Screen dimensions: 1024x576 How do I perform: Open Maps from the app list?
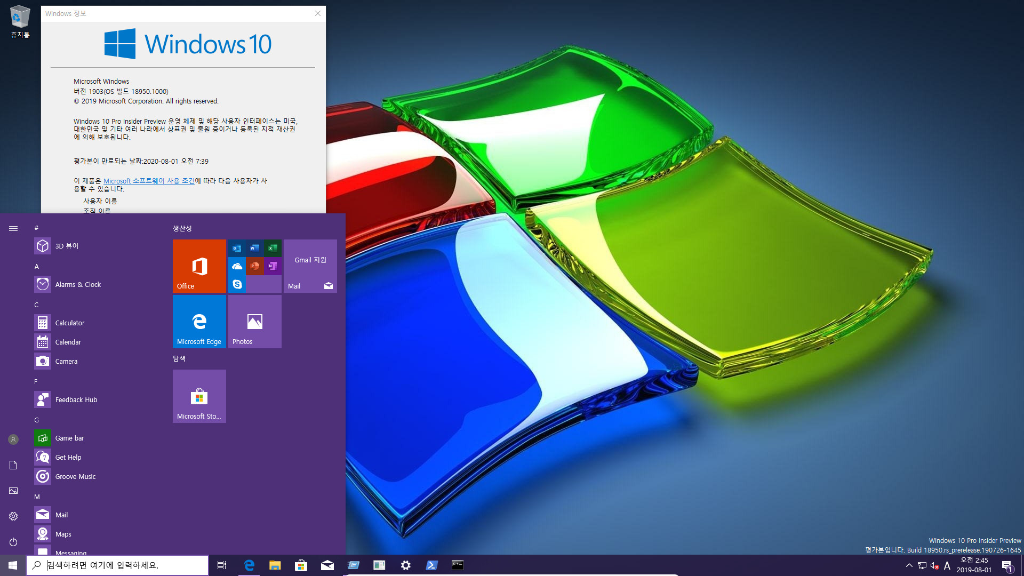(x=96, y=534)
